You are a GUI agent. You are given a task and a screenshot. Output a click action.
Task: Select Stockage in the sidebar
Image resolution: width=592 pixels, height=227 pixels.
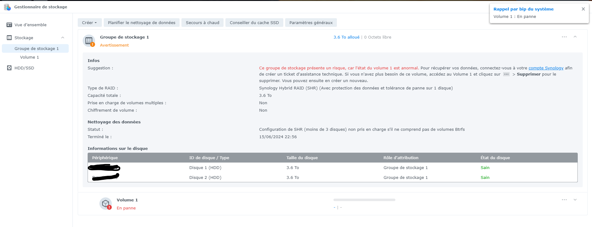(24, 38)
